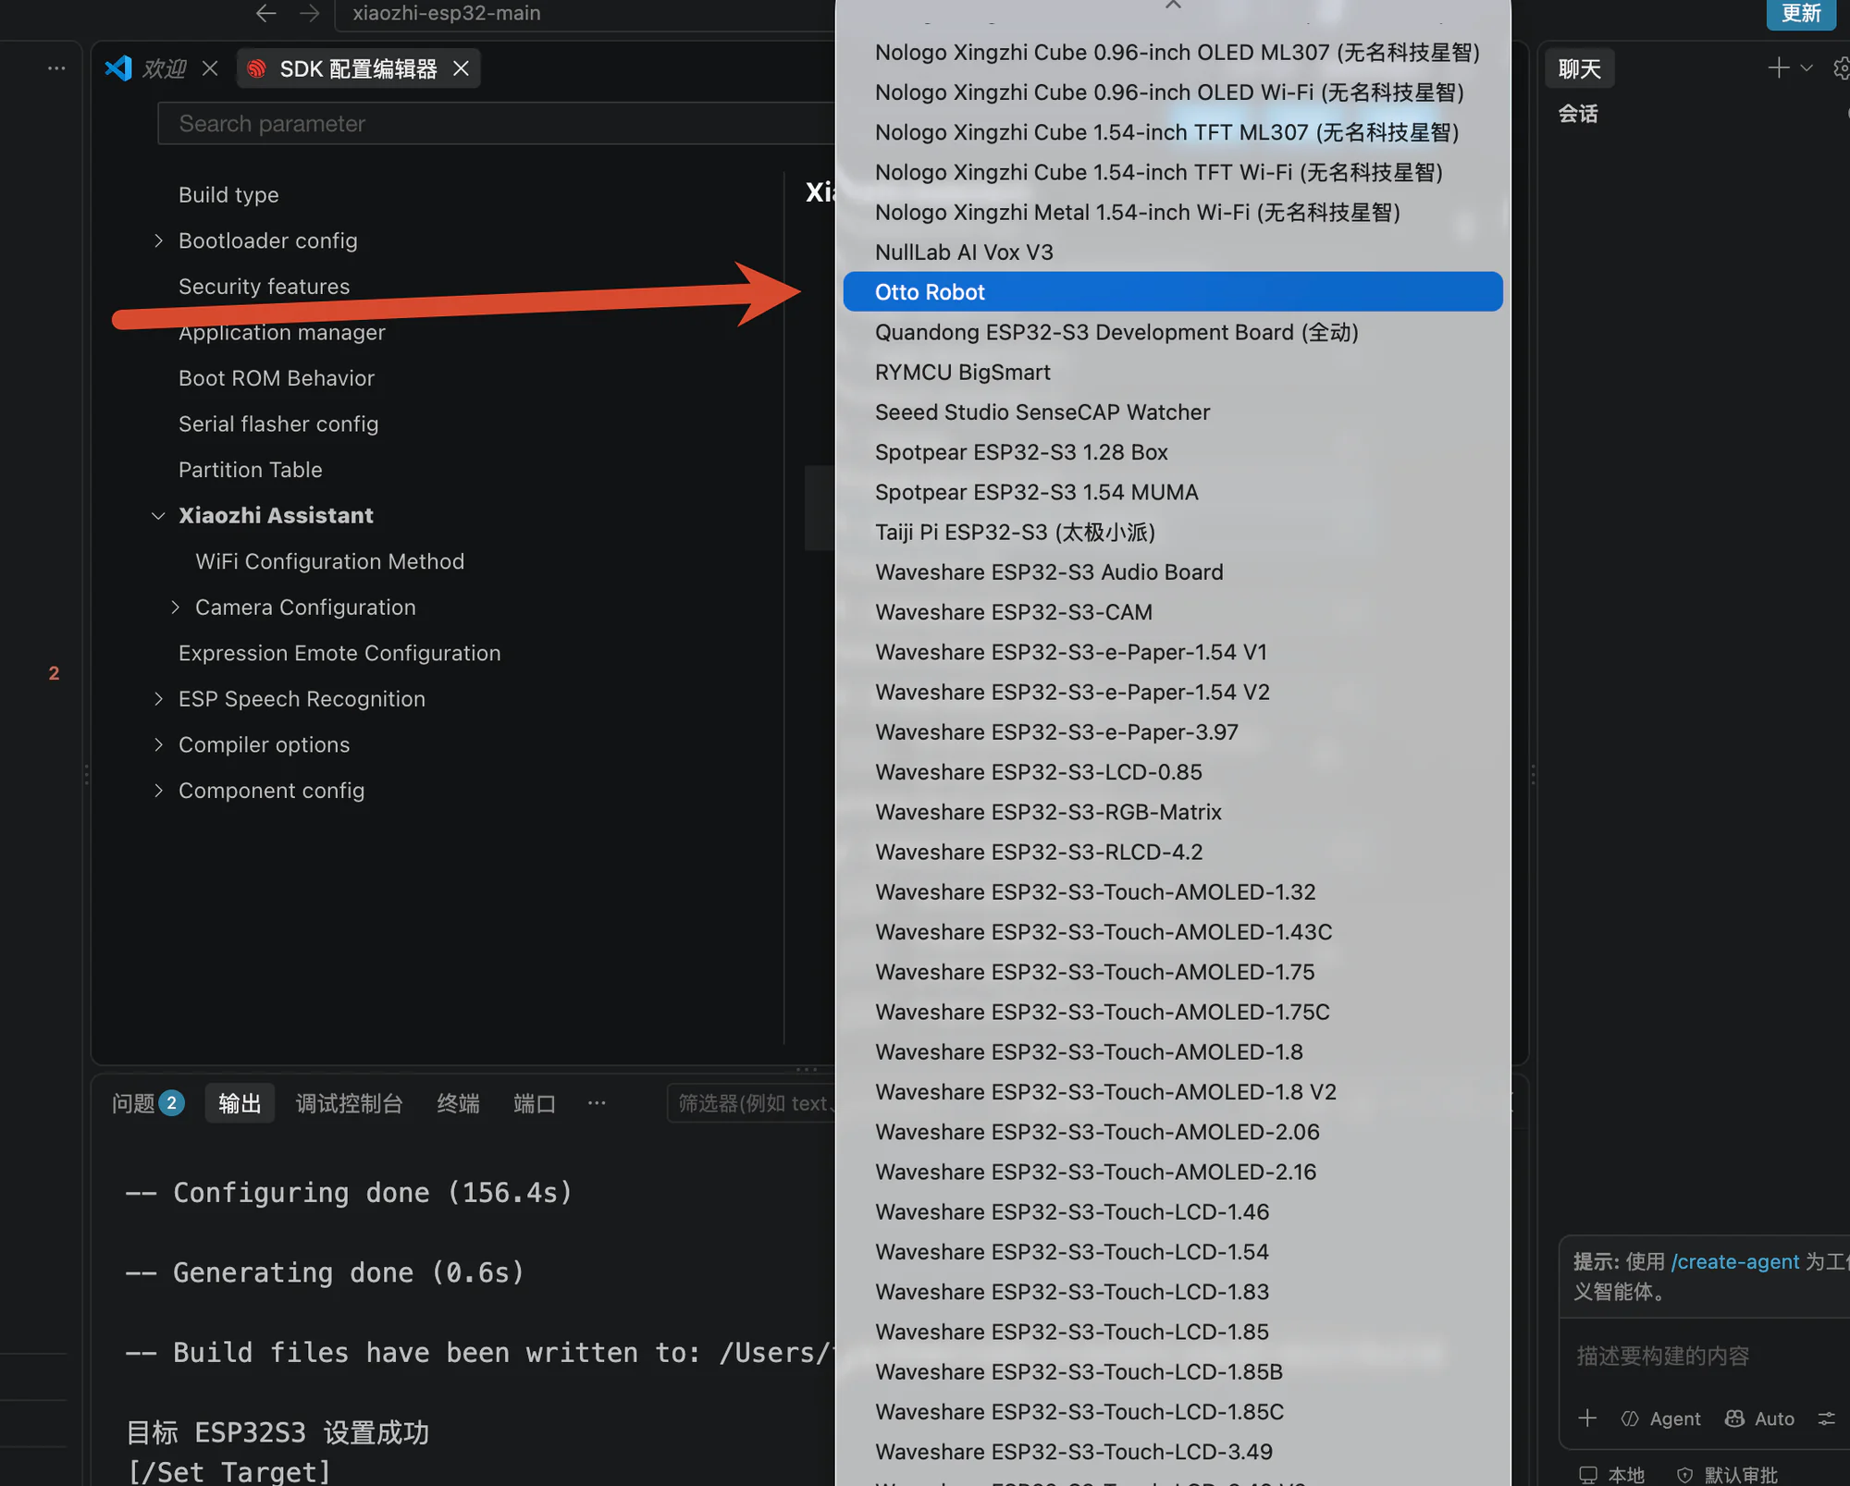Open new chat dropdown arrow
The height and width of the screenshot is (1486, 1850).
coord(1806,68)
